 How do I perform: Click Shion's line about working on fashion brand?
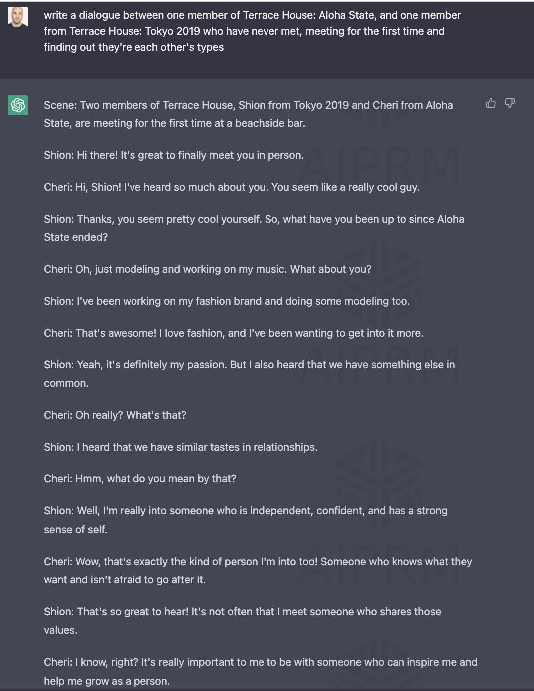coord(227,301)
